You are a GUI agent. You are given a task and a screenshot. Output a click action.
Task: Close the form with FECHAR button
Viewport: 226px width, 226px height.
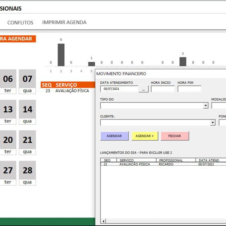175,136
